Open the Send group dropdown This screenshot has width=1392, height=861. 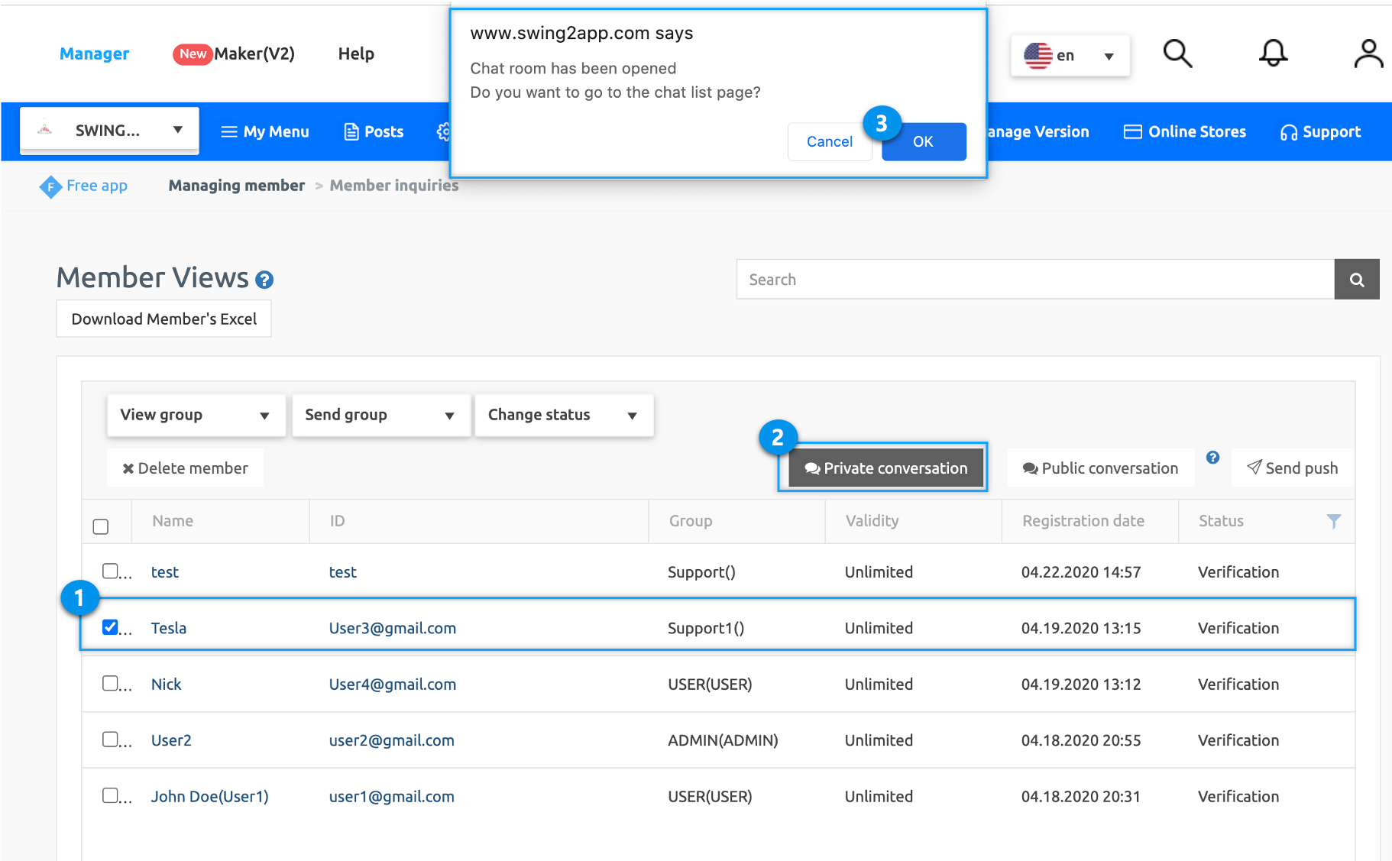(x=380, y=415)
